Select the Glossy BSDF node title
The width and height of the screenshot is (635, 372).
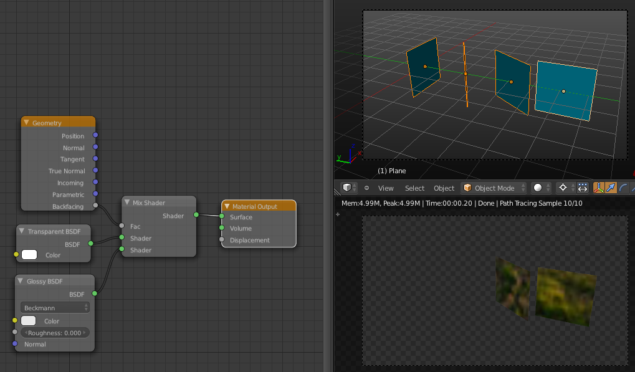point(44,281)
